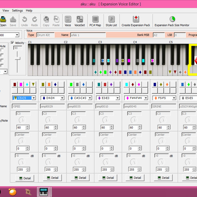Click Detail button under smpl0045

[x=135, y=178]
